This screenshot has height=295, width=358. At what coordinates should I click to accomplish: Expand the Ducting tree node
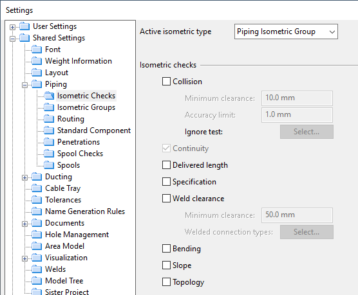(24, 177)
